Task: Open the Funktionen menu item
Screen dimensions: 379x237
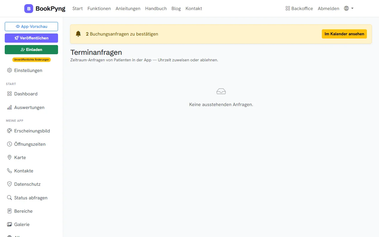Action: click(99, 9)
